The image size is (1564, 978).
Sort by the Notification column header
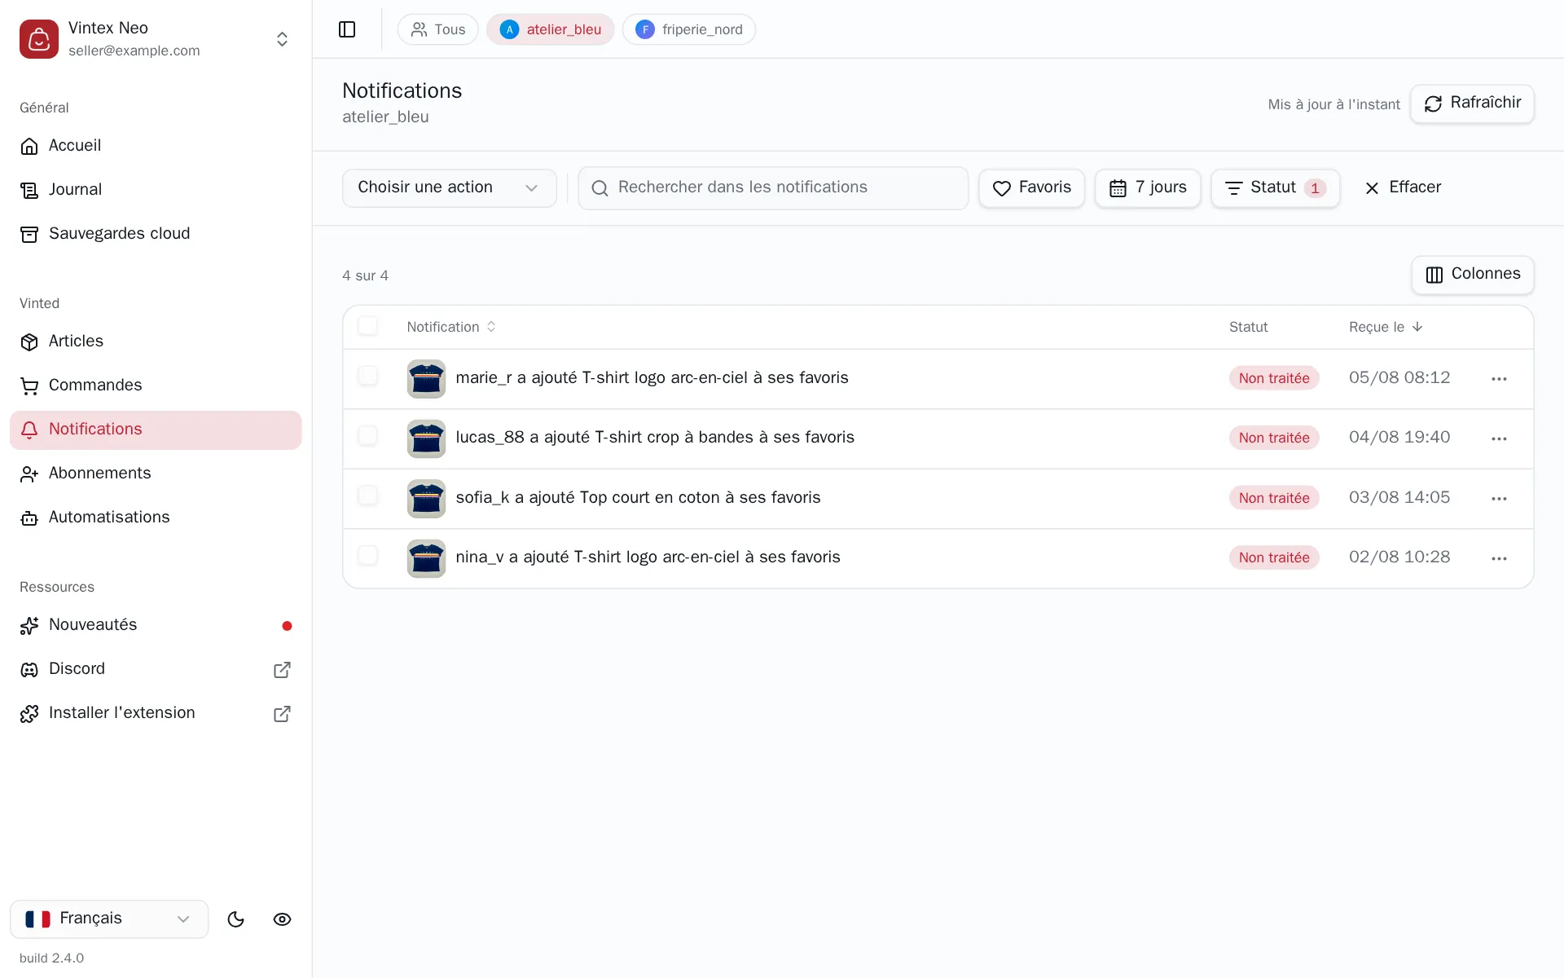pos(451,327)
